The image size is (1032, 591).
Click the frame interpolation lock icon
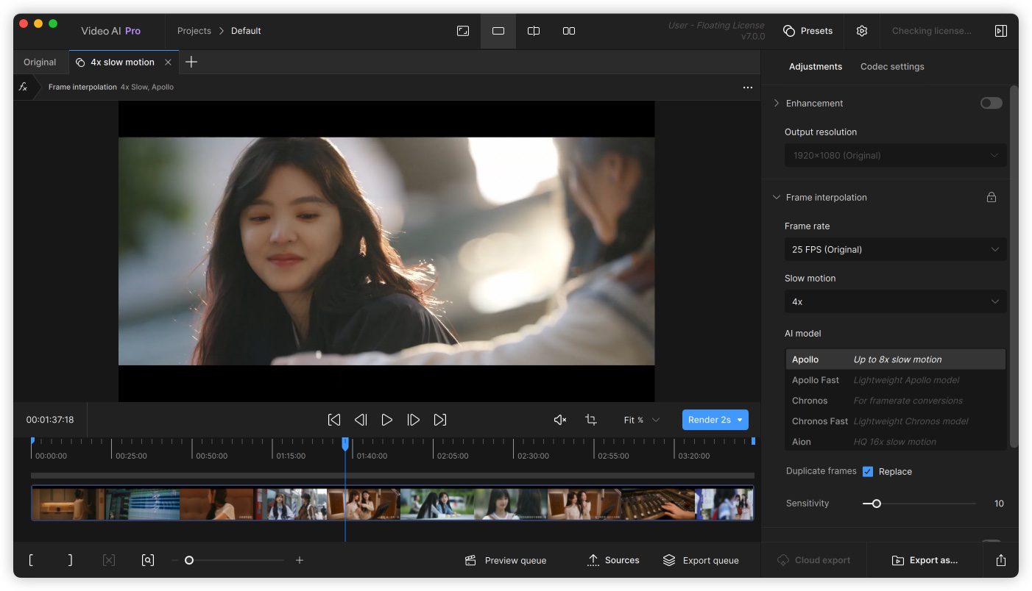point(992,197)
